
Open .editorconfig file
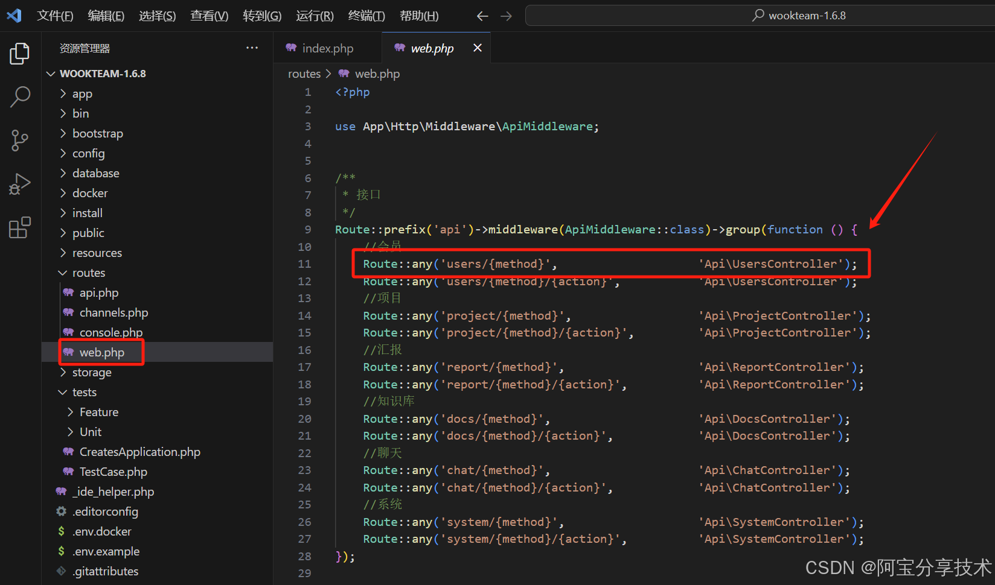coord(157,511)
